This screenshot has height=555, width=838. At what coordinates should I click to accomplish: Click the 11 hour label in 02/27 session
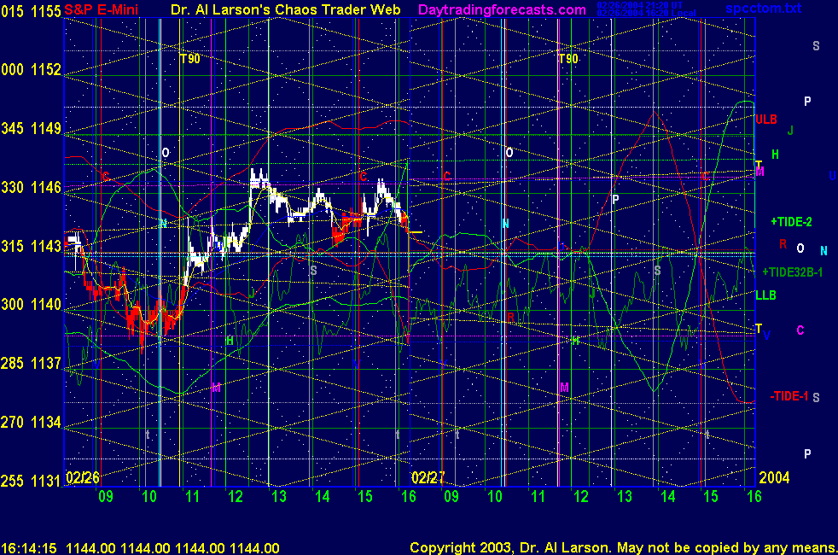(538, 497)
